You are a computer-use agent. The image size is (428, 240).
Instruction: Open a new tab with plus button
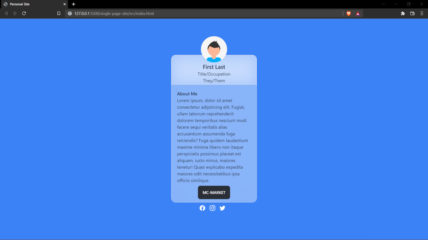[73, 4]
